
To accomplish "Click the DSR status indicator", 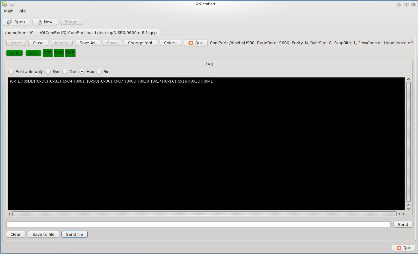I will pyautogui.click(x=70, y=53).
